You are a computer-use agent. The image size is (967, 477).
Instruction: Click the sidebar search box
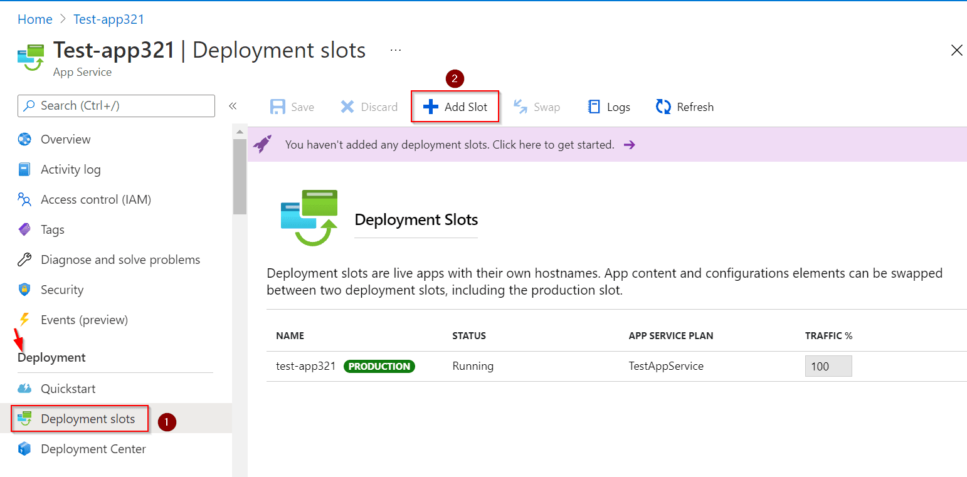116,106
